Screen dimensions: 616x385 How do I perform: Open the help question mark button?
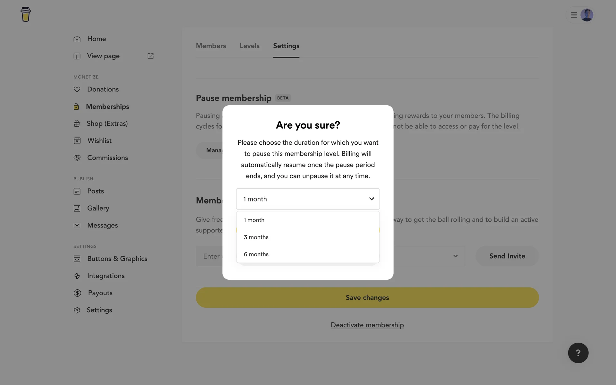coord(578,353)
